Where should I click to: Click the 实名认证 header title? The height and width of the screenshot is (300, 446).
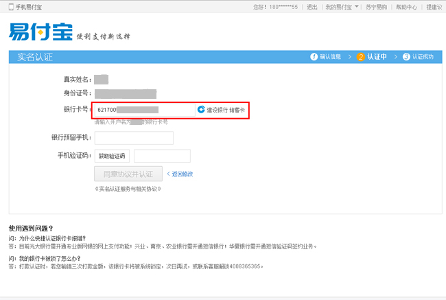[x=35, y=57]
